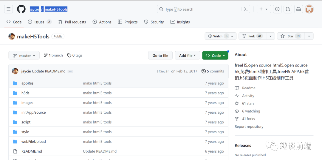Switch to the Insights tab
The image size is (322, 160).
click(x=180, y=22)
